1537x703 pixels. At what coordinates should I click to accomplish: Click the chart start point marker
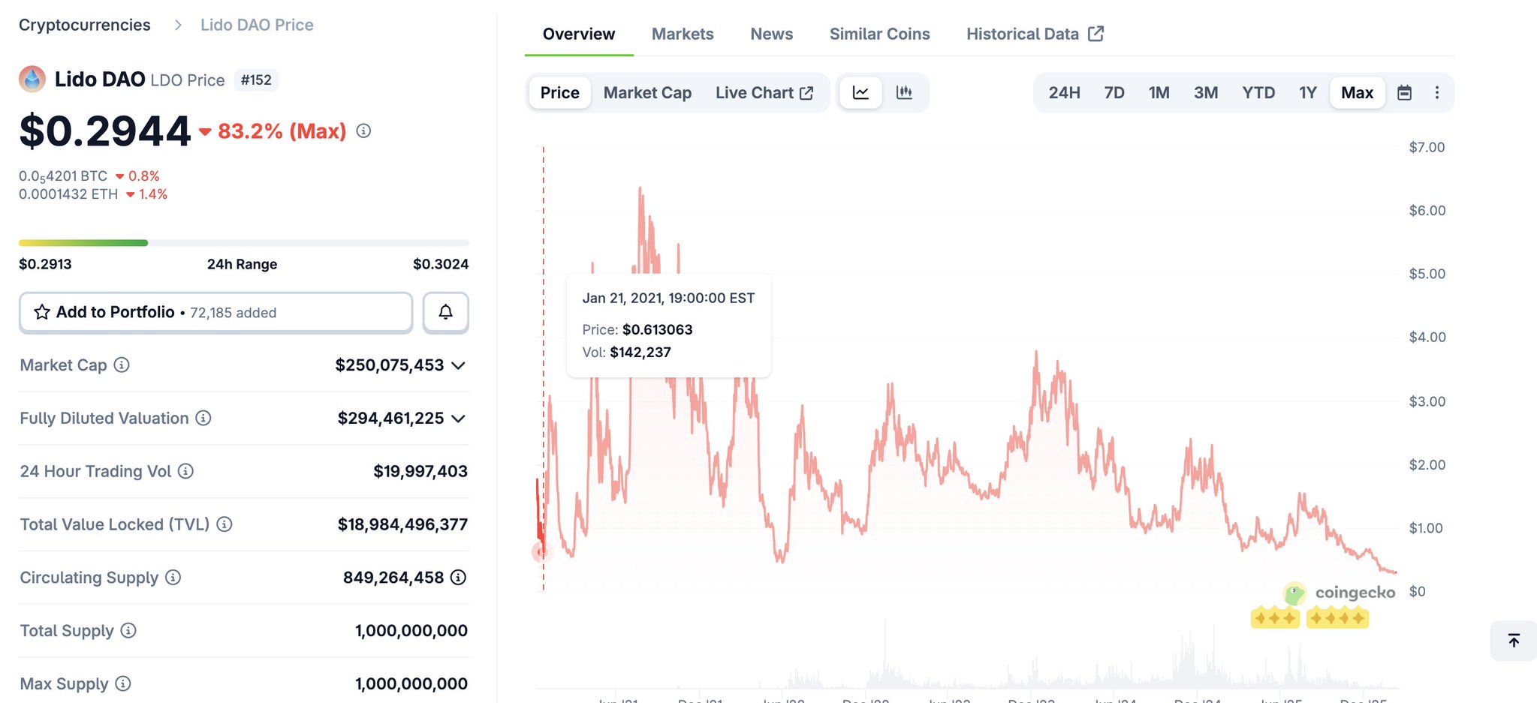pos(542,552)
